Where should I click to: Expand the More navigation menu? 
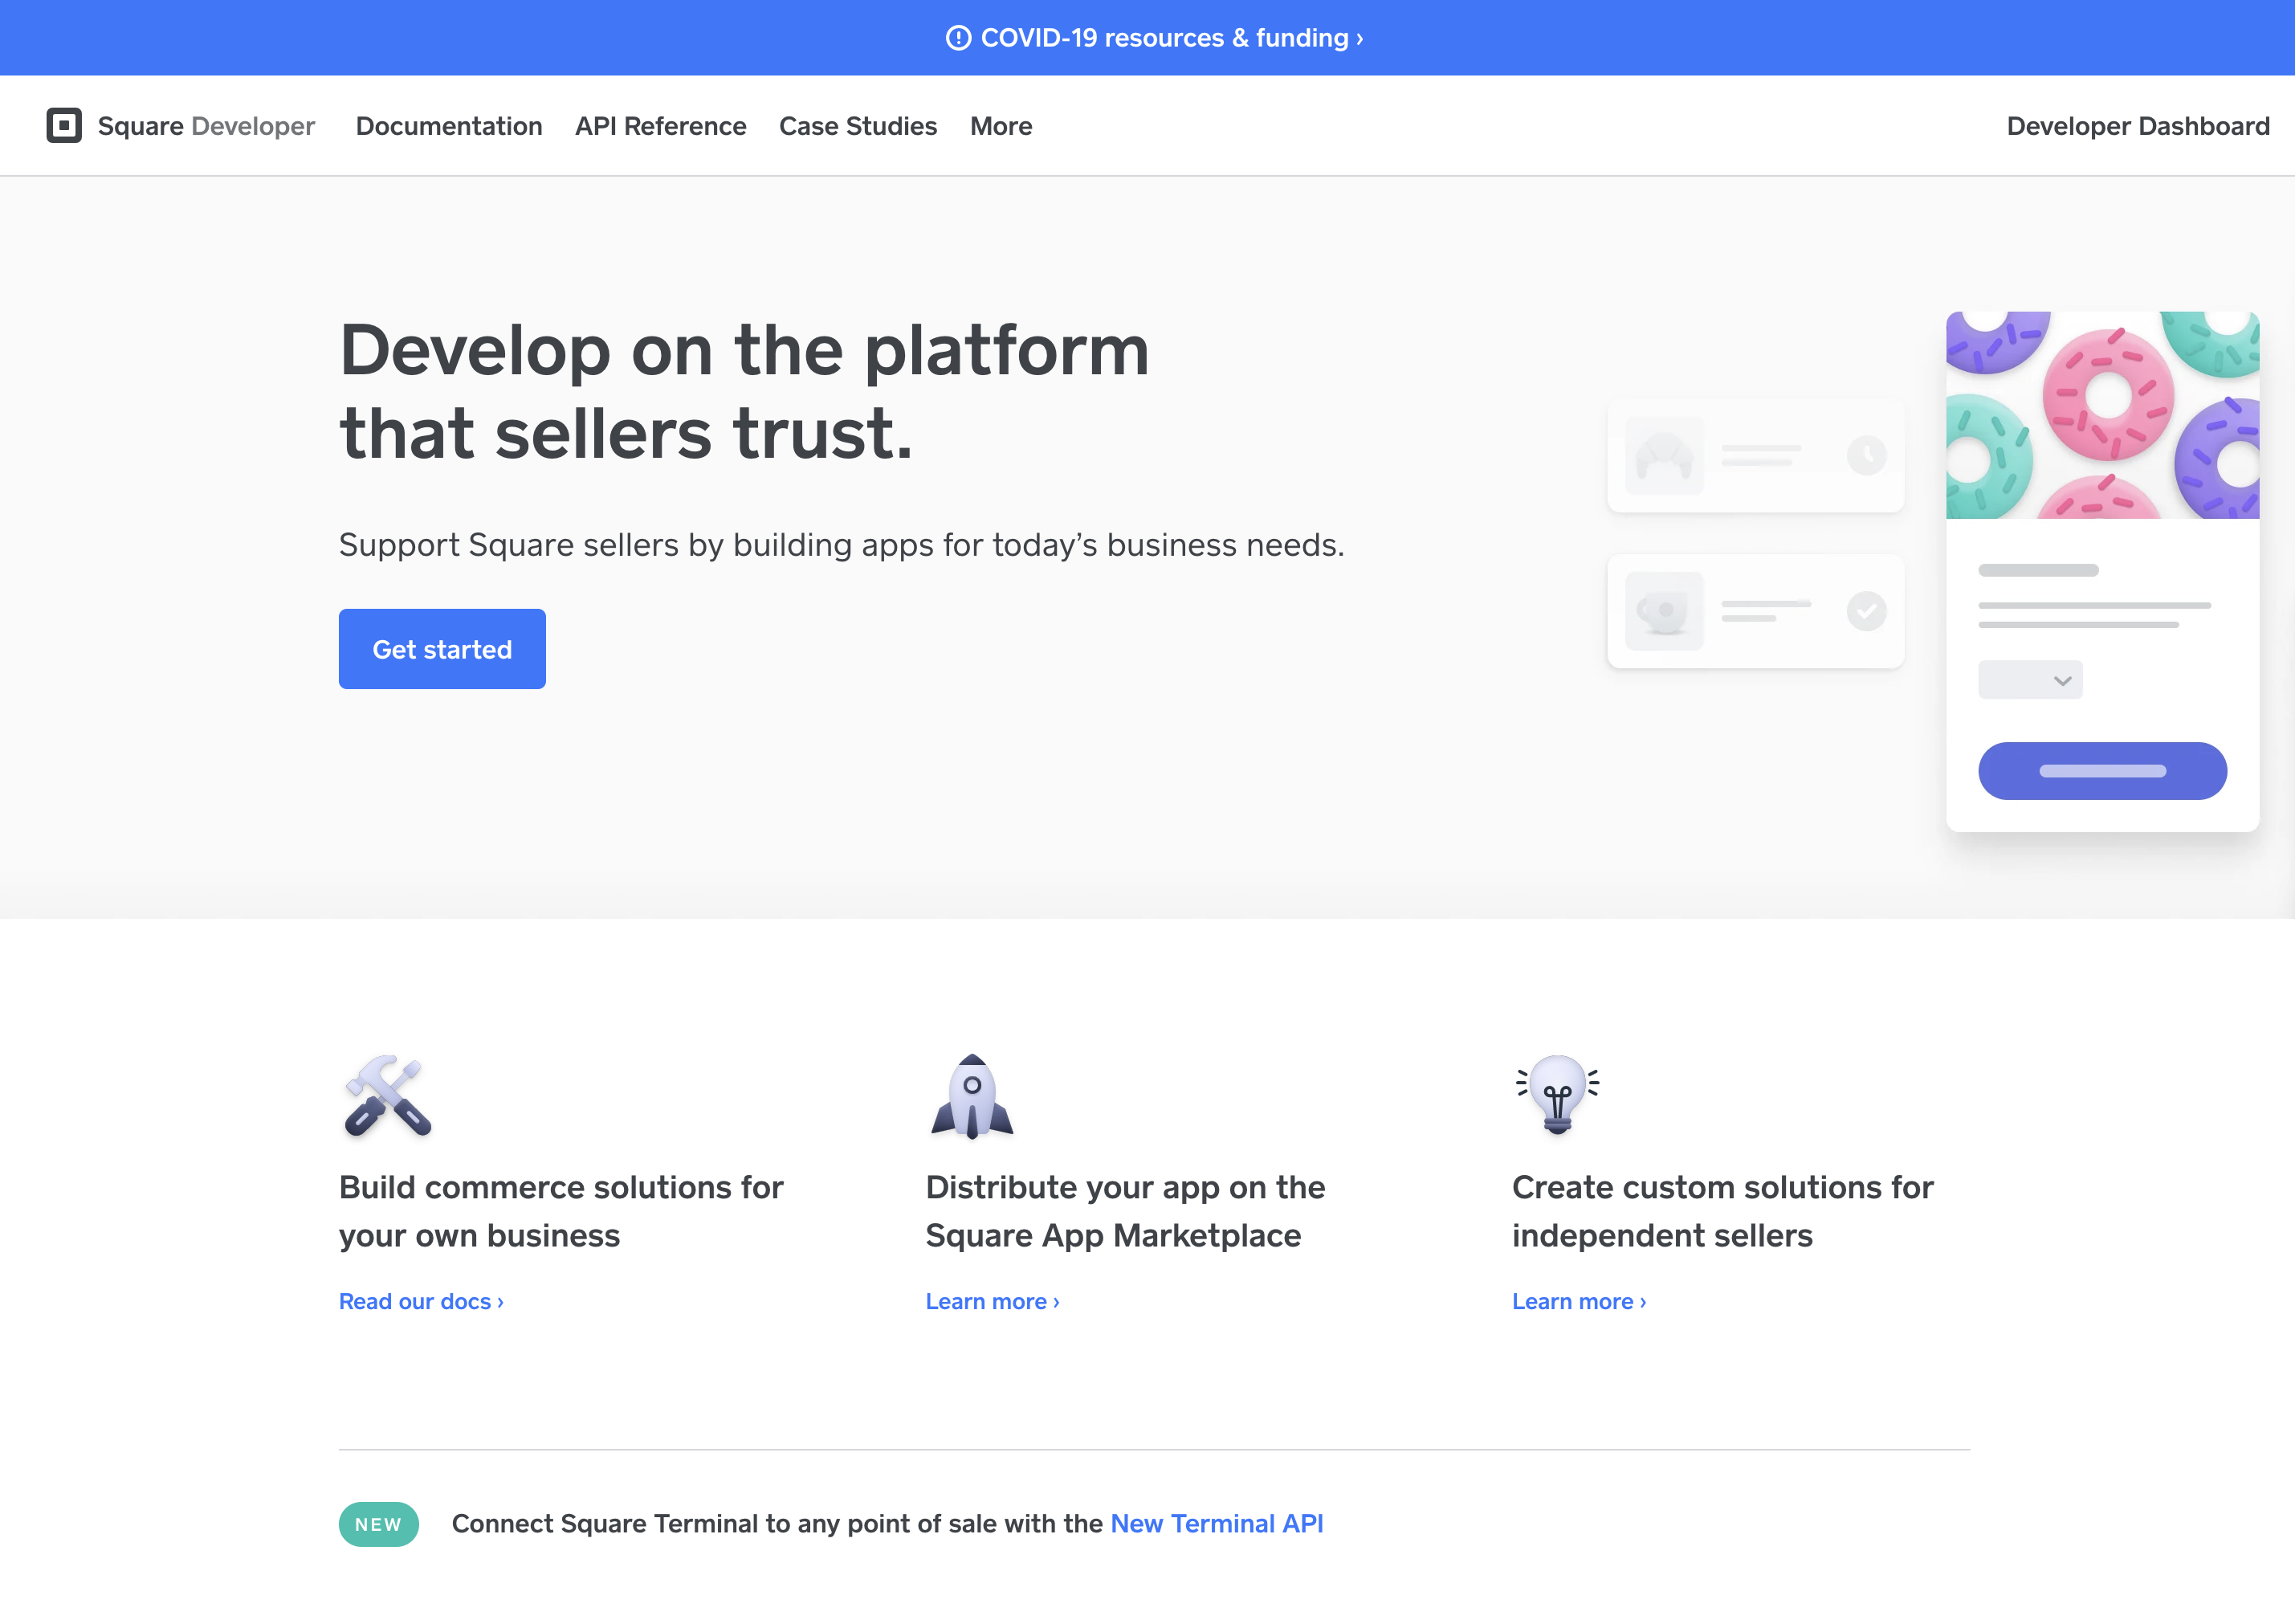click(x=1001, y=126)
